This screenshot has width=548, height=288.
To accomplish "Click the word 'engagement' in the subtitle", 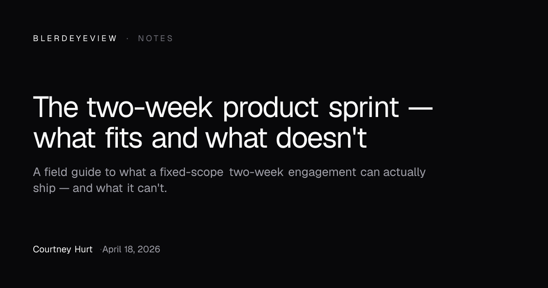I will [322, 173].
